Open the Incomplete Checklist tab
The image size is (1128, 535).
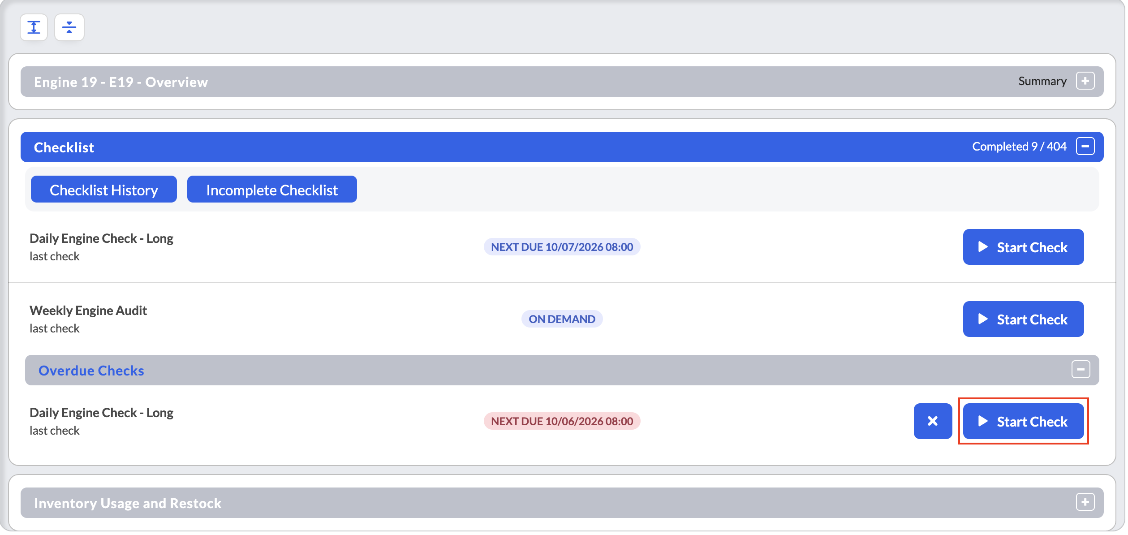(x=272, y=190)
